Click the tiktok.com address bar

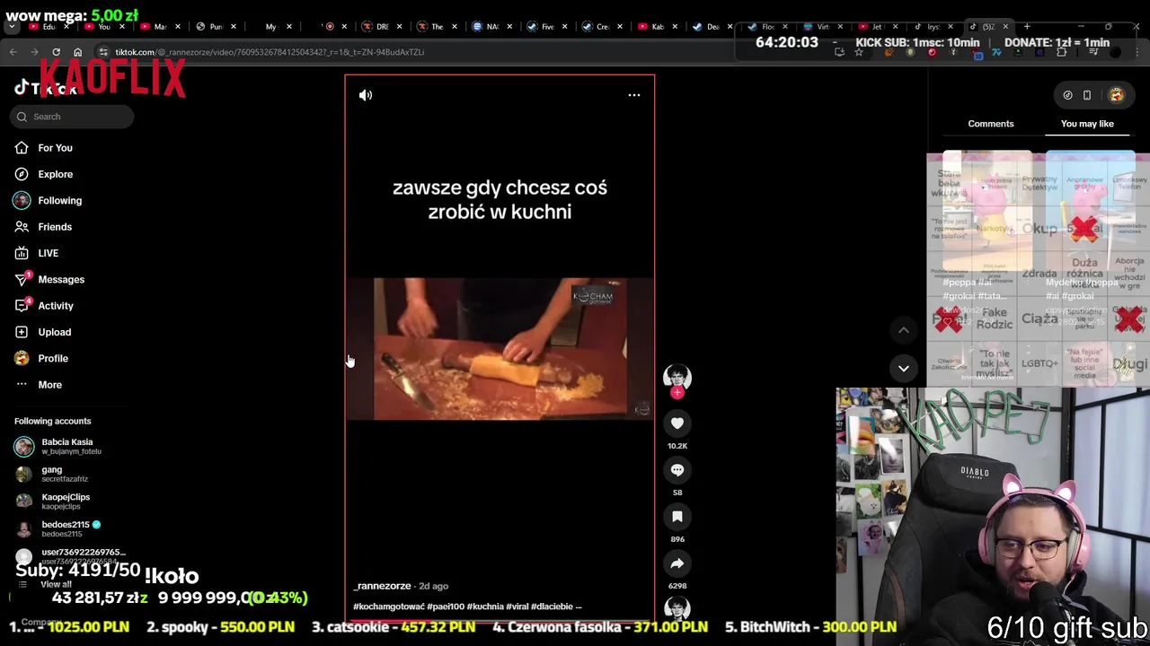pyautogui.click(x=422, y=52)
